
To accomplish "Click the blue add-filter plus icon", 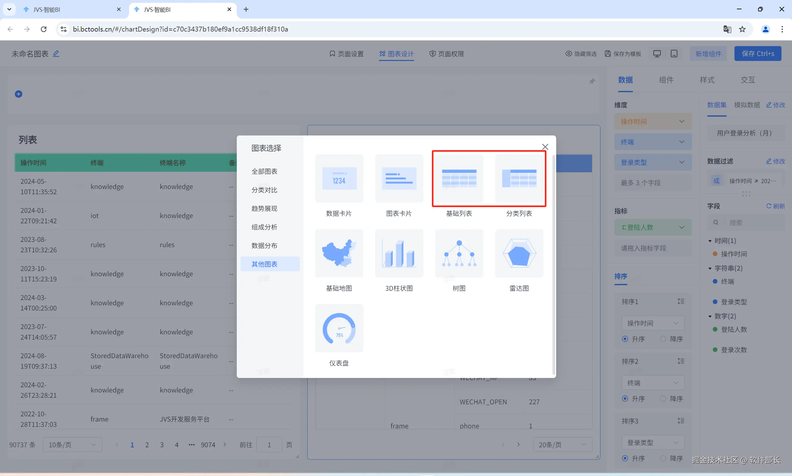I will (19, 94).
